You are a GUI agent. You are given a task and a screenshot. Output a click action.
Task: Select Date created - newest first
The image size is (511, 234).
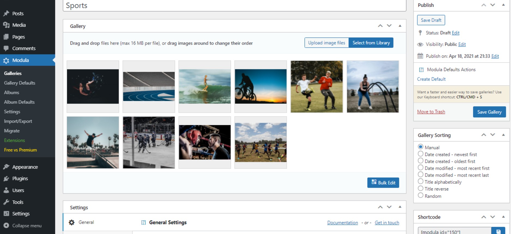click(421, 154)
